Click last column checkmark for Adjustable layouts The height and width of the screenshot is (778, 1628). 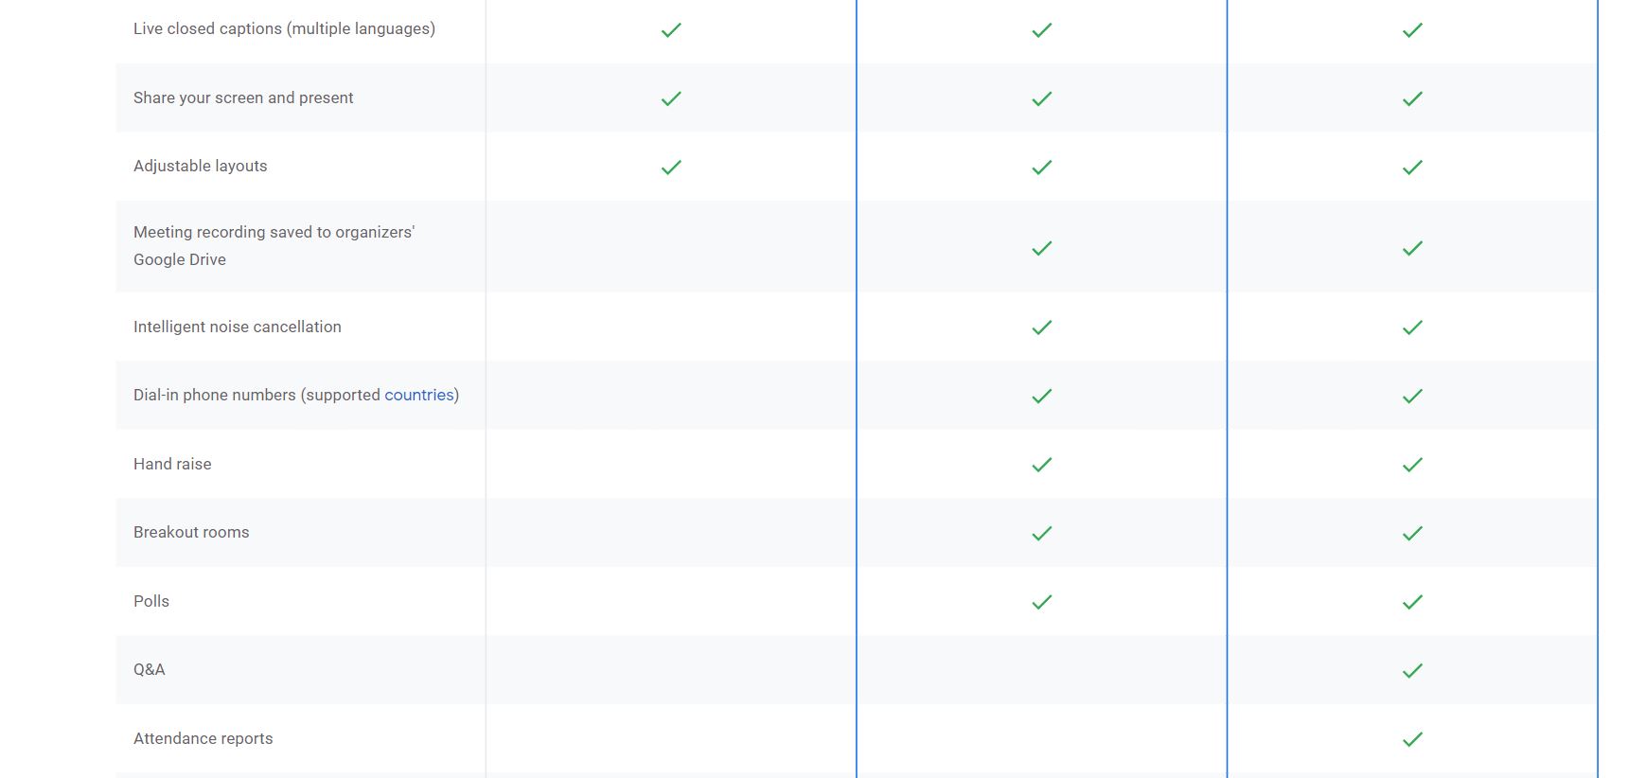coord(1412,168)
